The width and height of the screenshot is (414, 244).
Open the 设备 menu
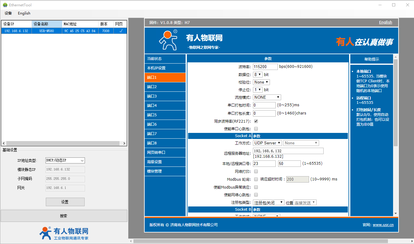pos(8,13)
